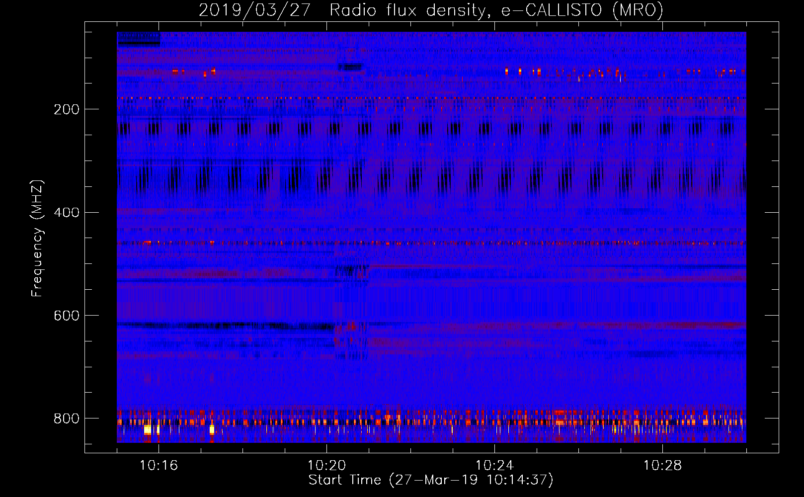Click the '10:16' time tick label
804x497 pixels.
point(159,466)
